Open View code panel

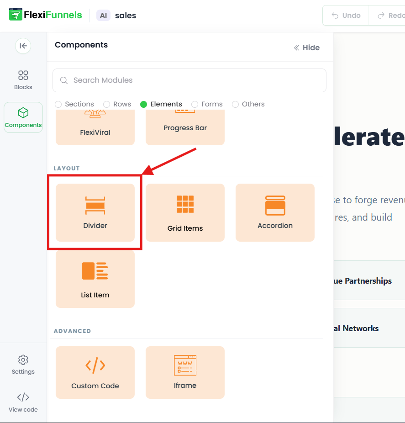(23, 402)
